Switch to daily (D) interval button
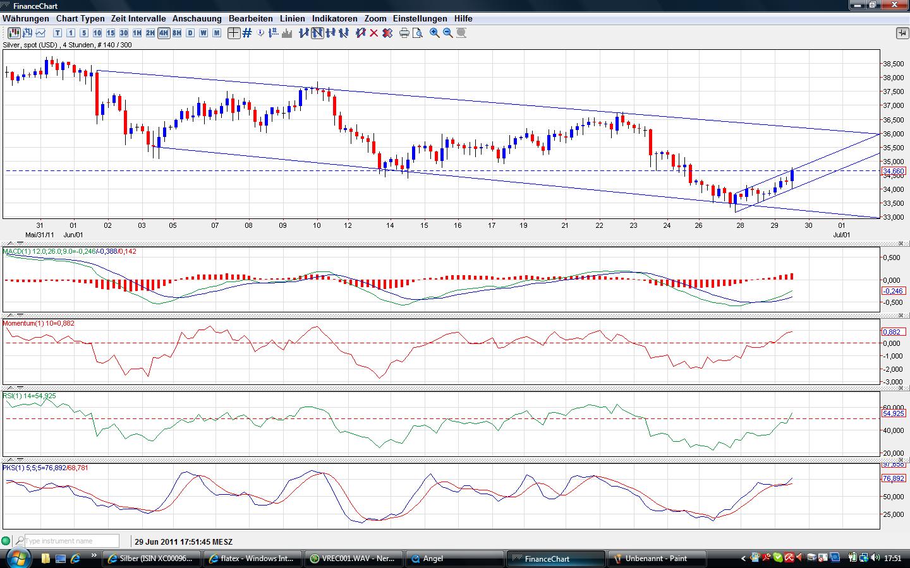This screenshot has width=910, height=568. [190, 33]
